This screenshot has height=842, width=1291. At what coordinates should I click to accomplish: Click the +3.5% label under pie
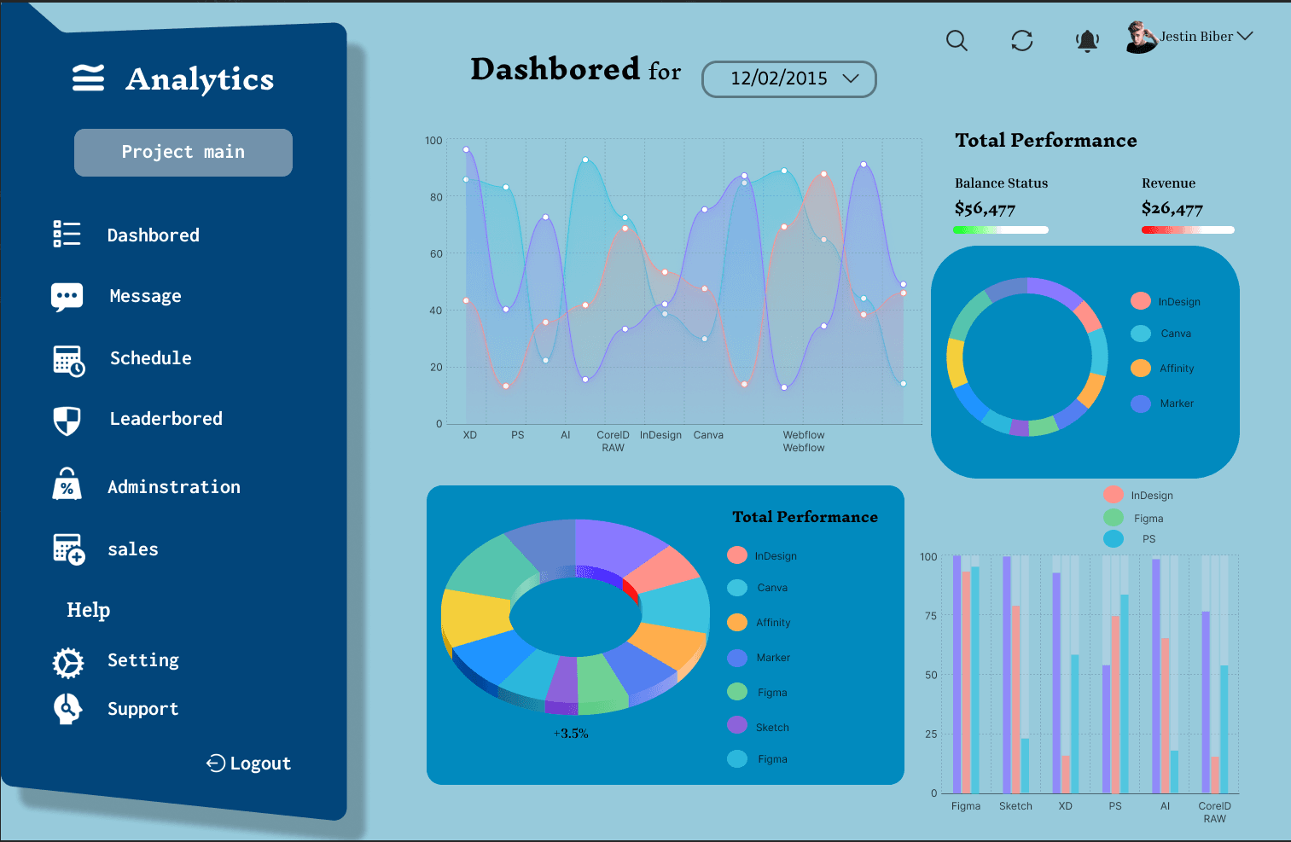coord(571,733)
